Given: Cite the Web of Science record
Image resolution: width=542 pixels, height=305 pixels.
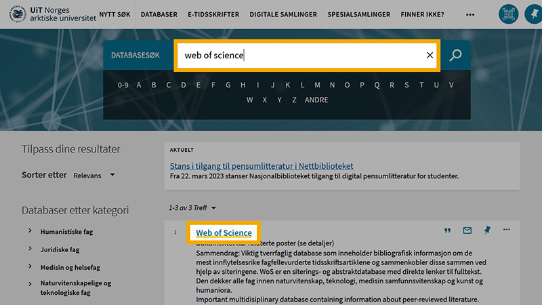Looking at the screenshot, I should coord(447,230).
